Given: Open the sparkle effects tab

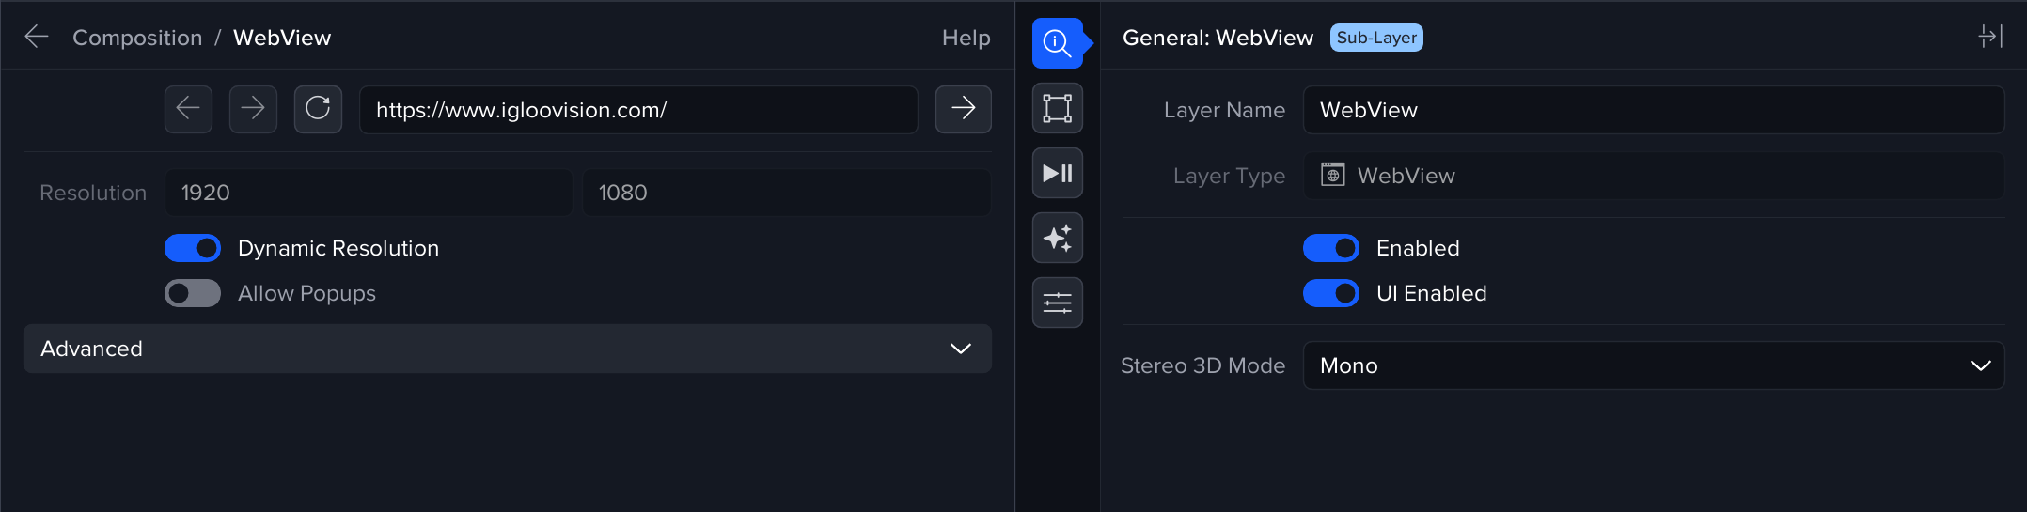Looking at the screenshot, I should tap(1057, 238).
